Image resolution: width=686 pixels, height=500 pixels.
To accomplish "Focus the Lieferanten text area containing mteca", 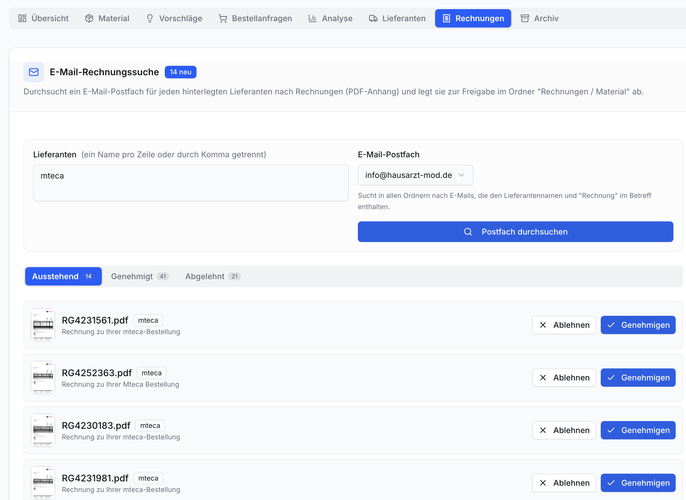I will pos(191,183).
